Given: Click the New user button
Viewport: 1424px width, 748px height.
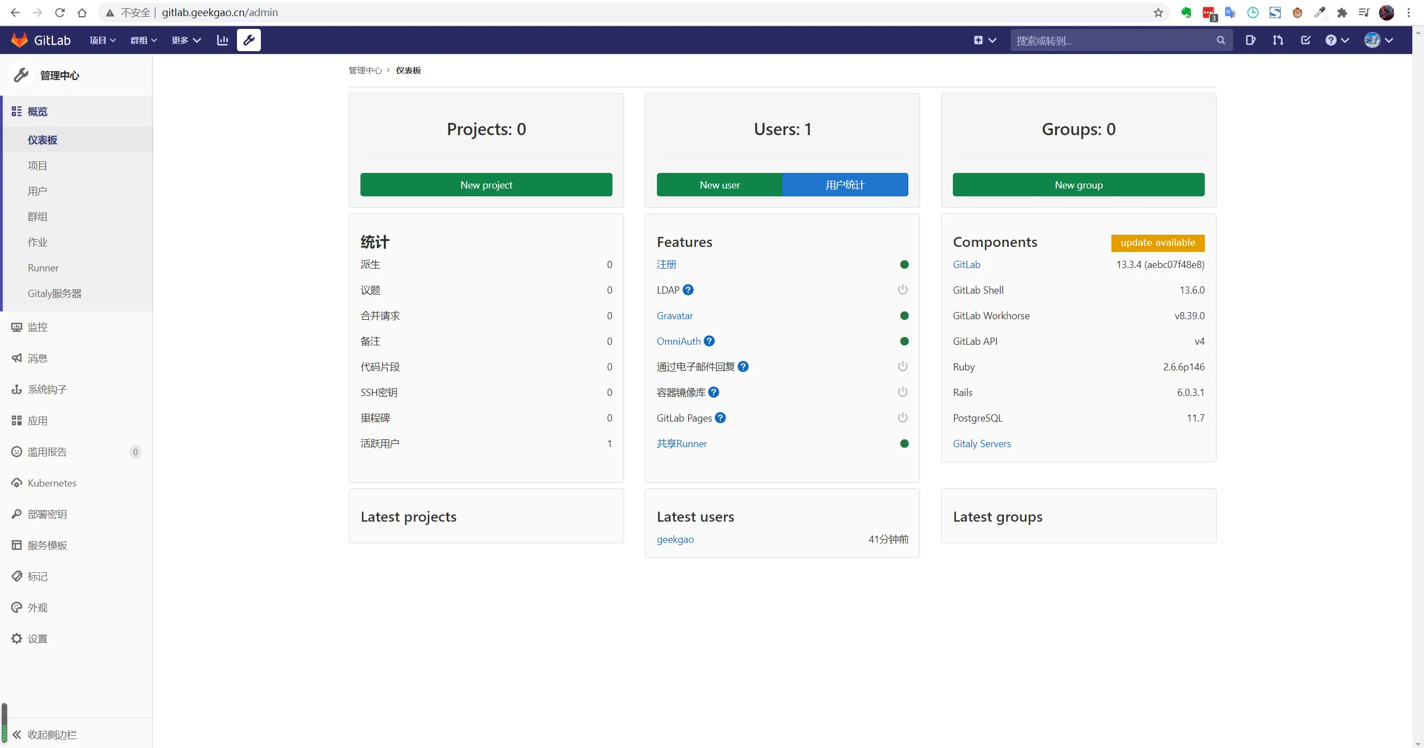Looking at the screenshot, I should coord(719,185).
